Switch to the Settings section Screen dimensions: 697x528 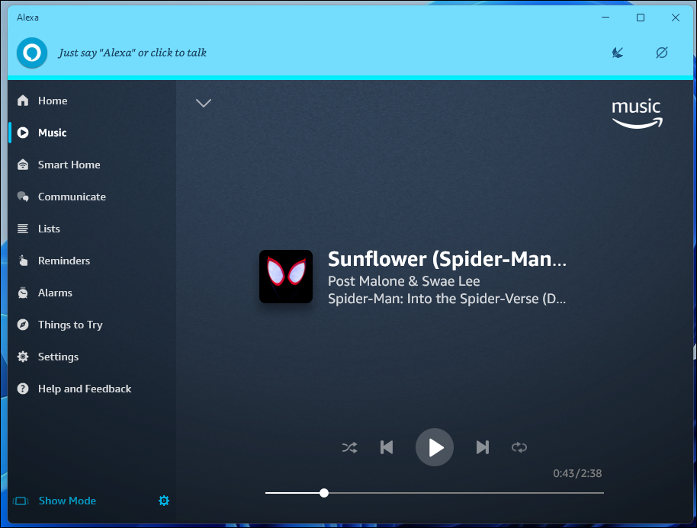(58, 357)
